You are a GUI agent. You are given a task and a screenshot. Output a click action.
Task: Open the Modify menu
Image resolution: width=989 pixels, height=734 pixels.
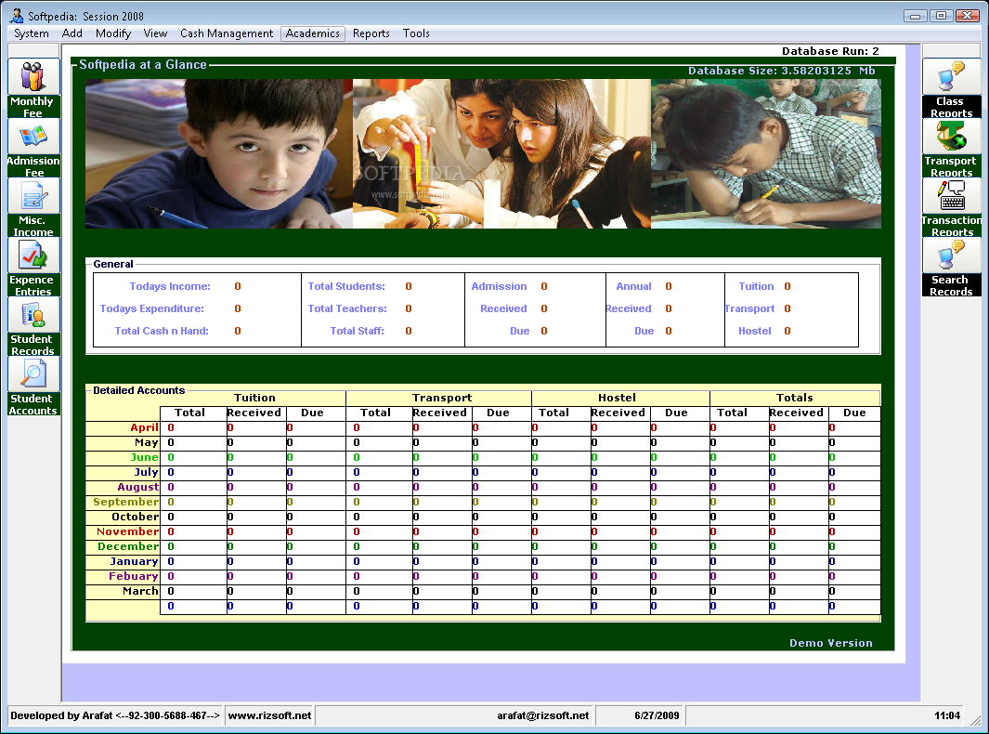click(113, 33)
